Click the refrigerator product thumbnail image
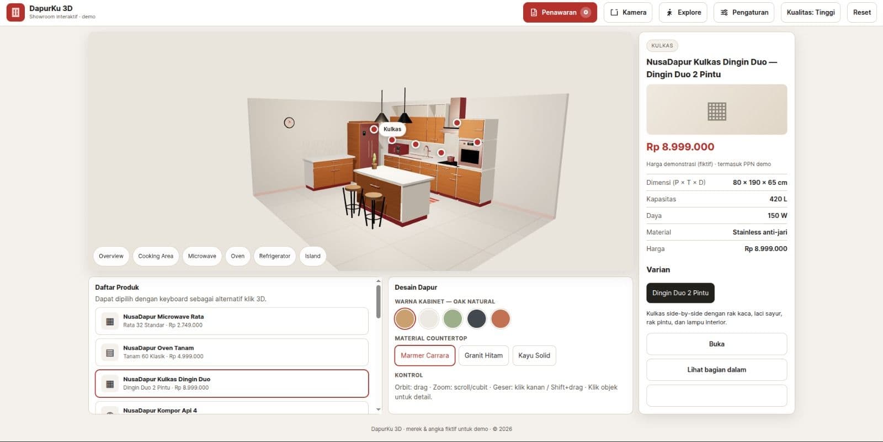 (717, 110)
